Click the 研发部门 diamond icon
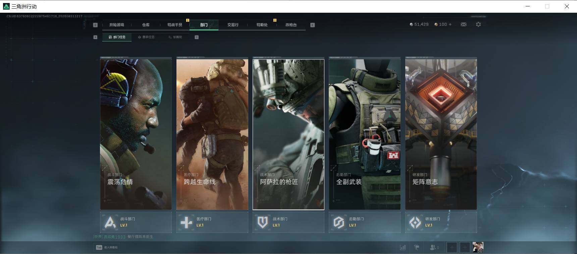Image resolution: width=577 pixels, height=254 pixels. coord(415,222)
